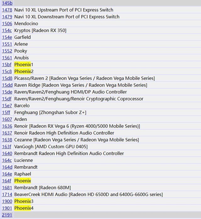The height and width of the screenshot is (219, 201).
Task: Click the 'Arlene' device name
Action: click(x=21, y=44)
